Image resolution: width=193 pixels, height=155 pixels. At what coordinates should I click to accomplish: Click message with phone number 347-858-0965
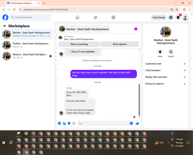point(76,94)
